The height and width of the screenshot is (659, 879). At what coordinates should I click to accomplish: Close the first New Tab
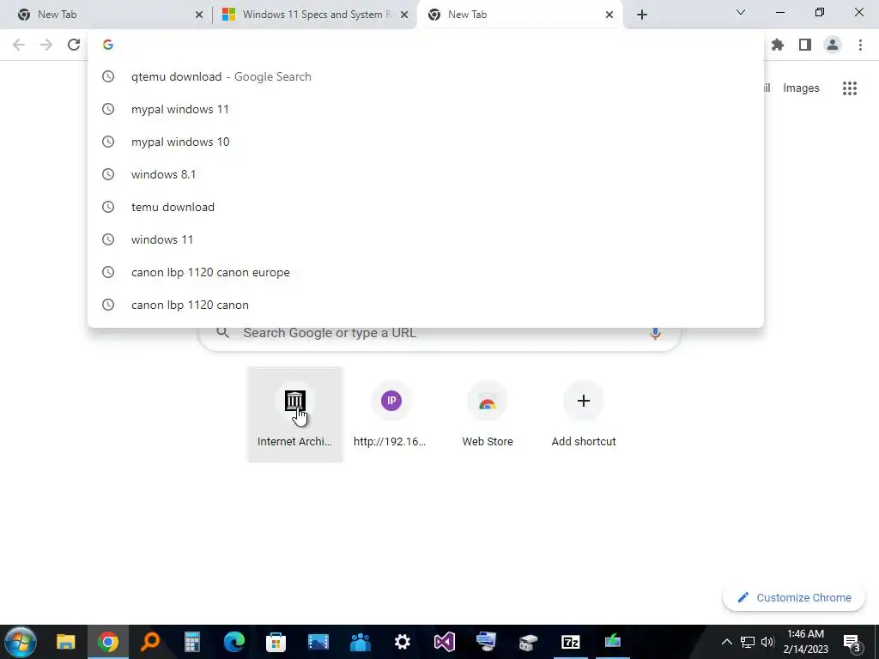[199, 15]
